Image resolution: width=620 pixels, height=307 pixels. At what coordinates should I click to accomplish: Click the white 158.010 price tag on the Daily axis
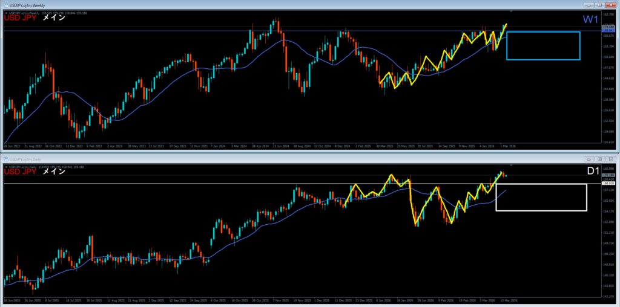point(608,183)
